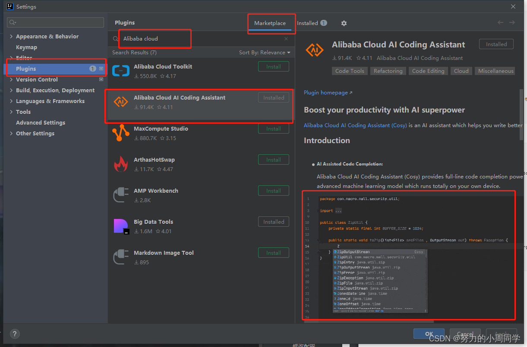The image size is (527, 347).
Task: Expand Languages & Frameworks
Action: tap(11, 101)
